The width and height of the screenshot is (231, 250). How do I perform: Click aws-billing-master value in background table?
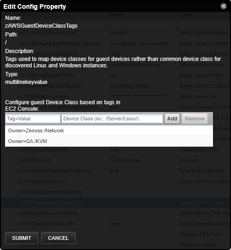click(130, 86)
